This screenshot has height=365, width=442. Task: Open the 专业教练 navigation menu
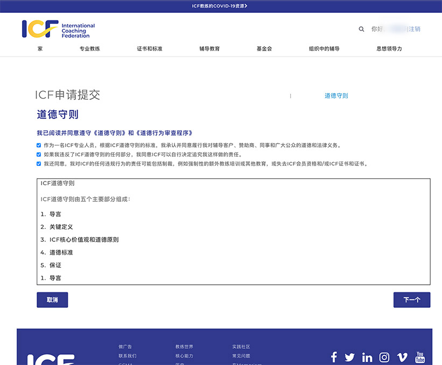(90, 48)
